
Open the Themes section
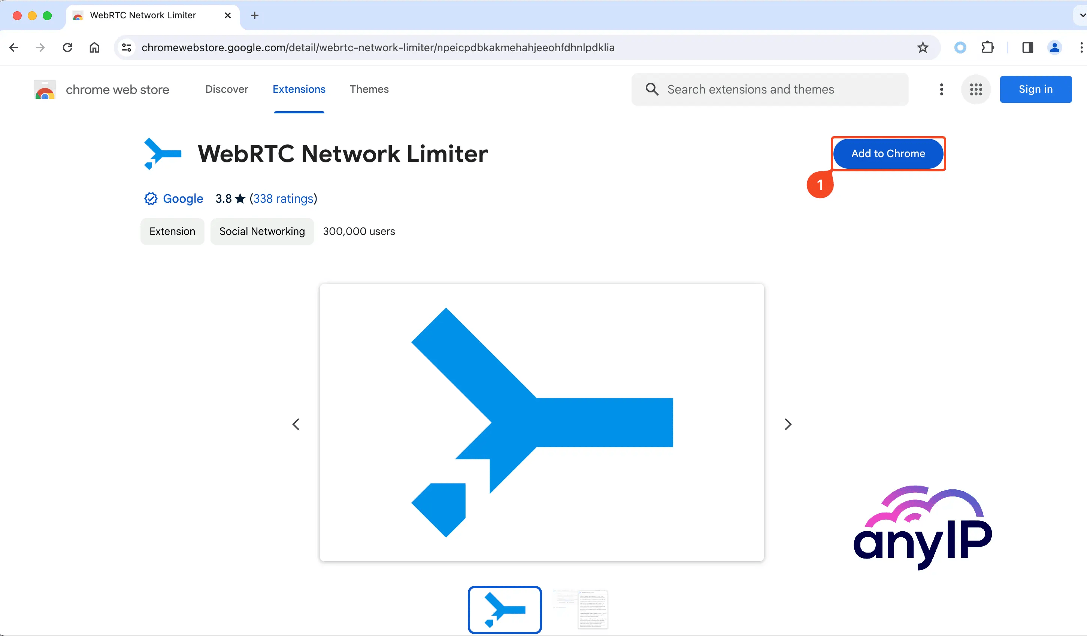click(x=369, y=89)
